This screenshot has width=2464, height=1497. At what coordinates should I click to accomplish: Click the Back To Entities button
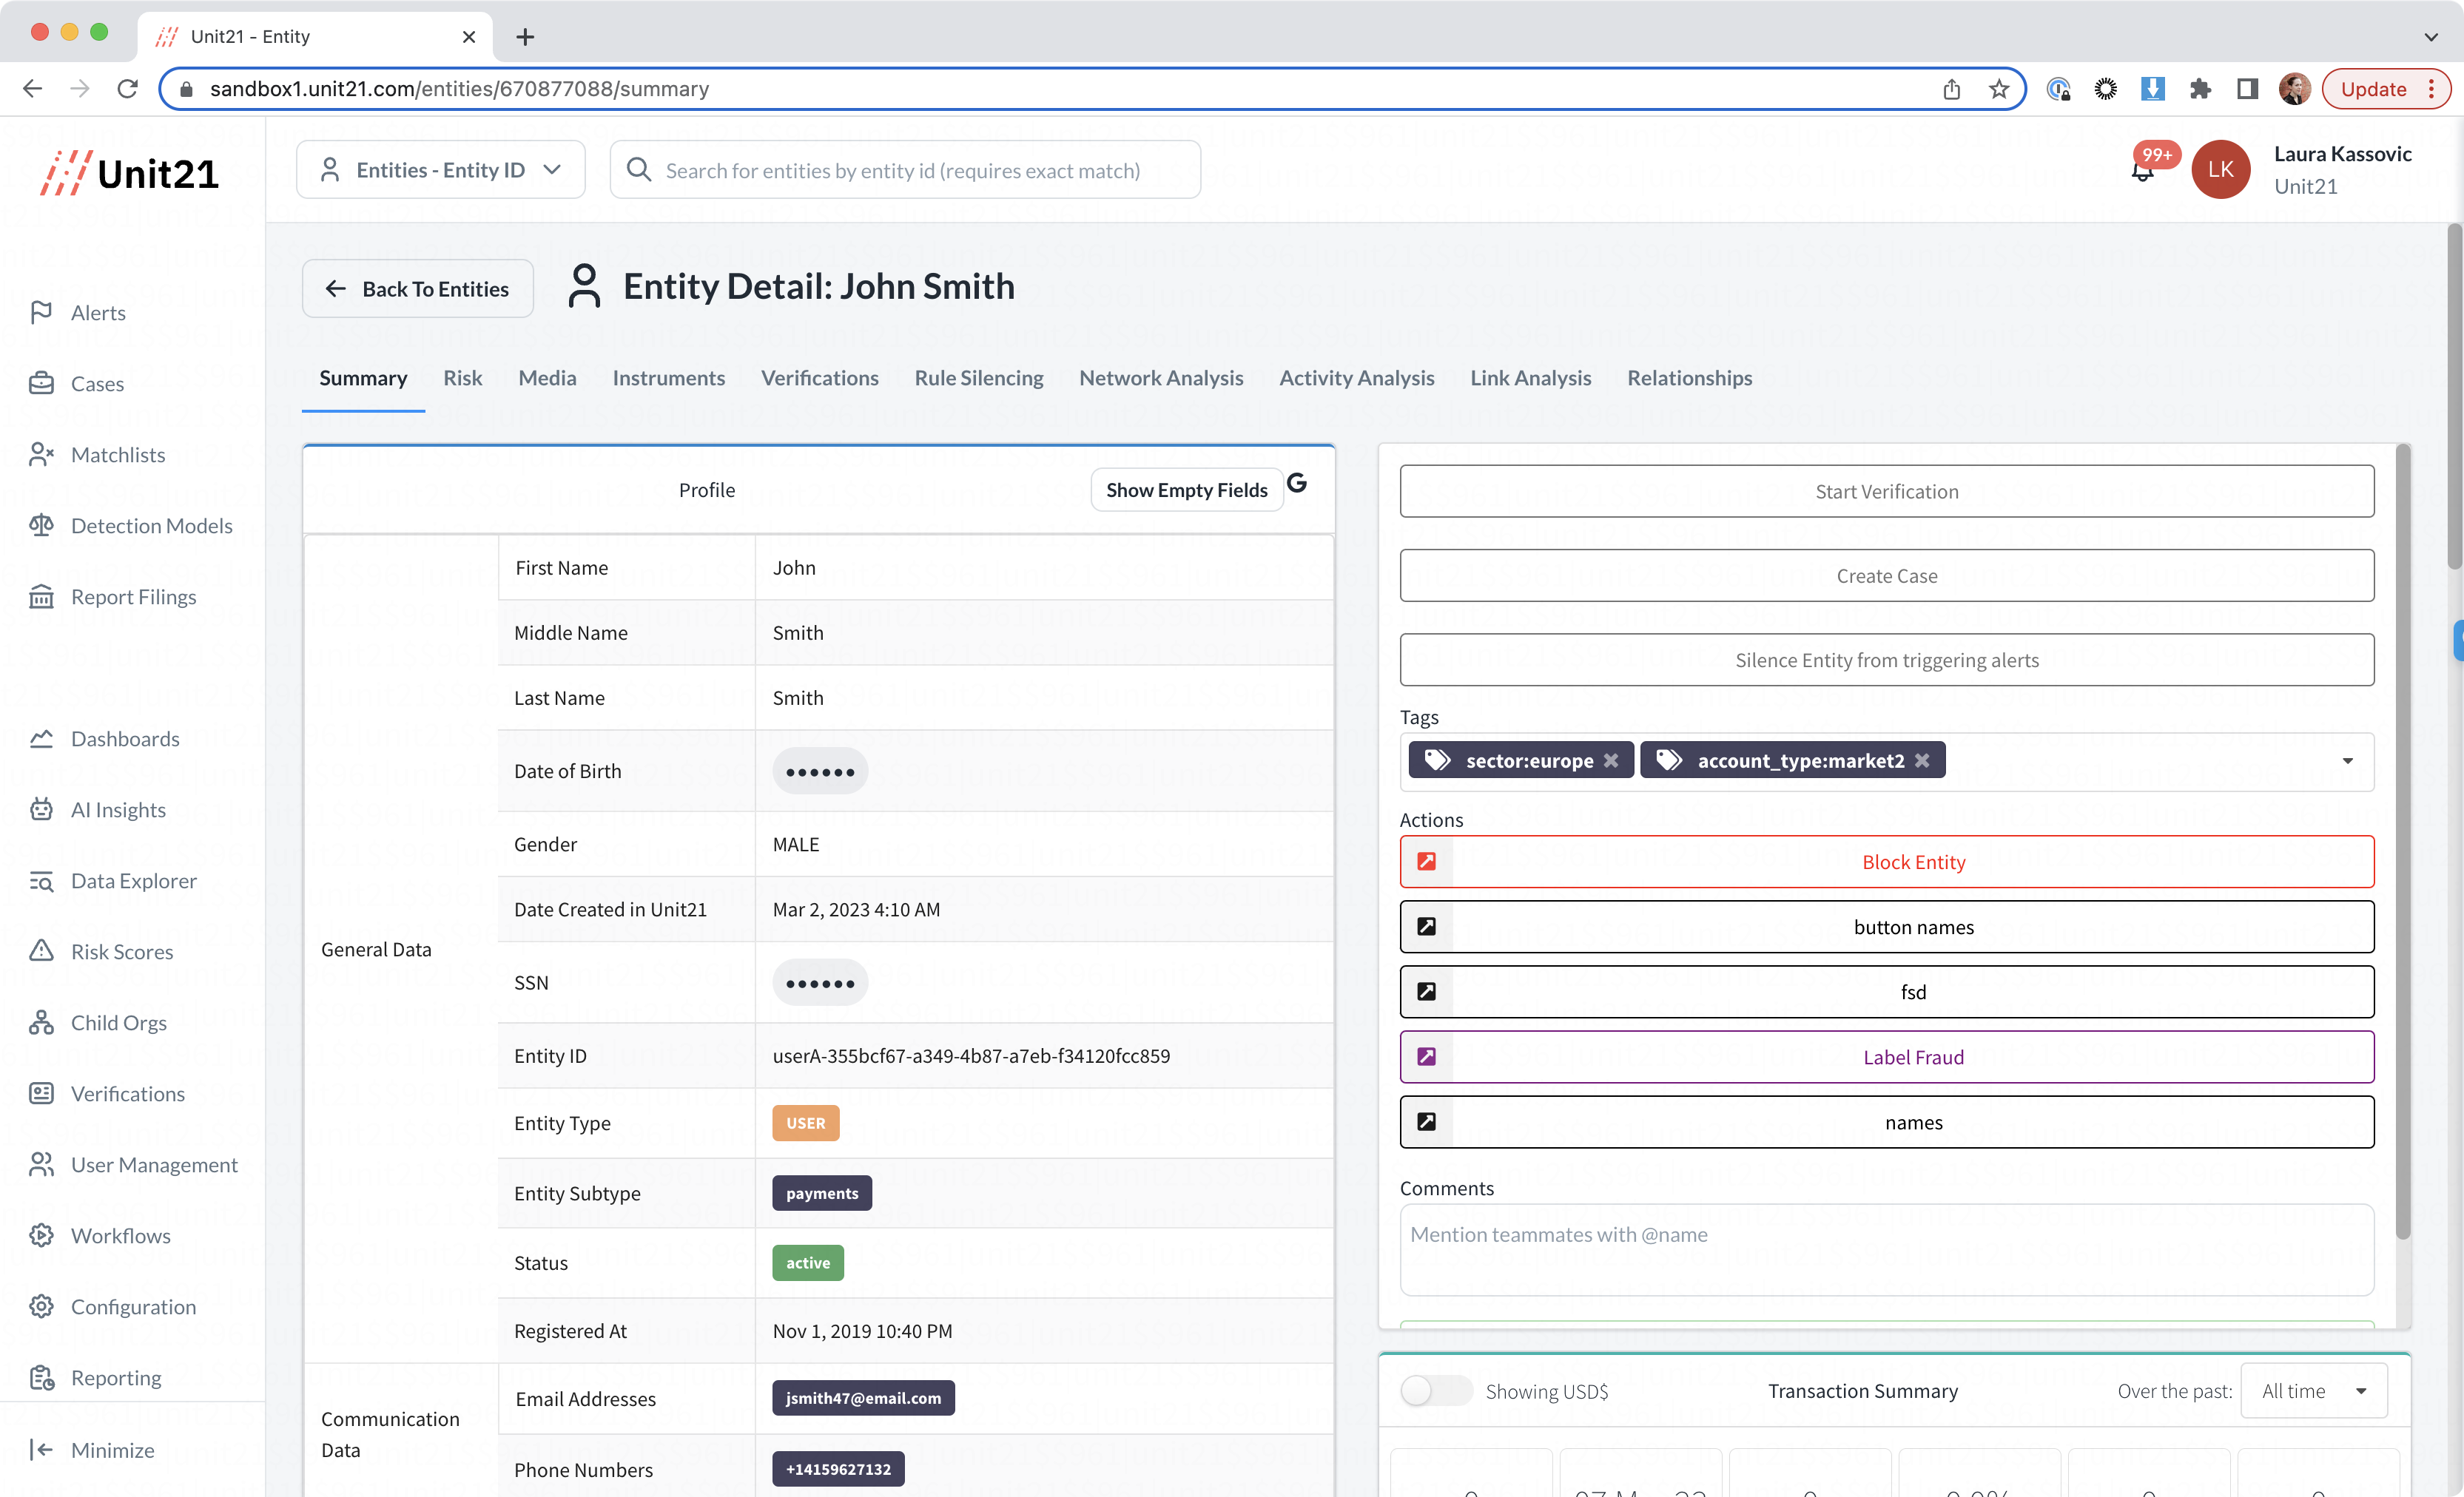click(417, 288)
